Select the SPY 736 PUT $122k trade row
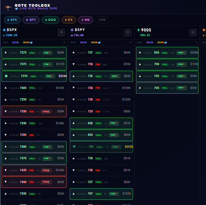The height and width of the screenshot is (205, 206). tap(101, 100)
